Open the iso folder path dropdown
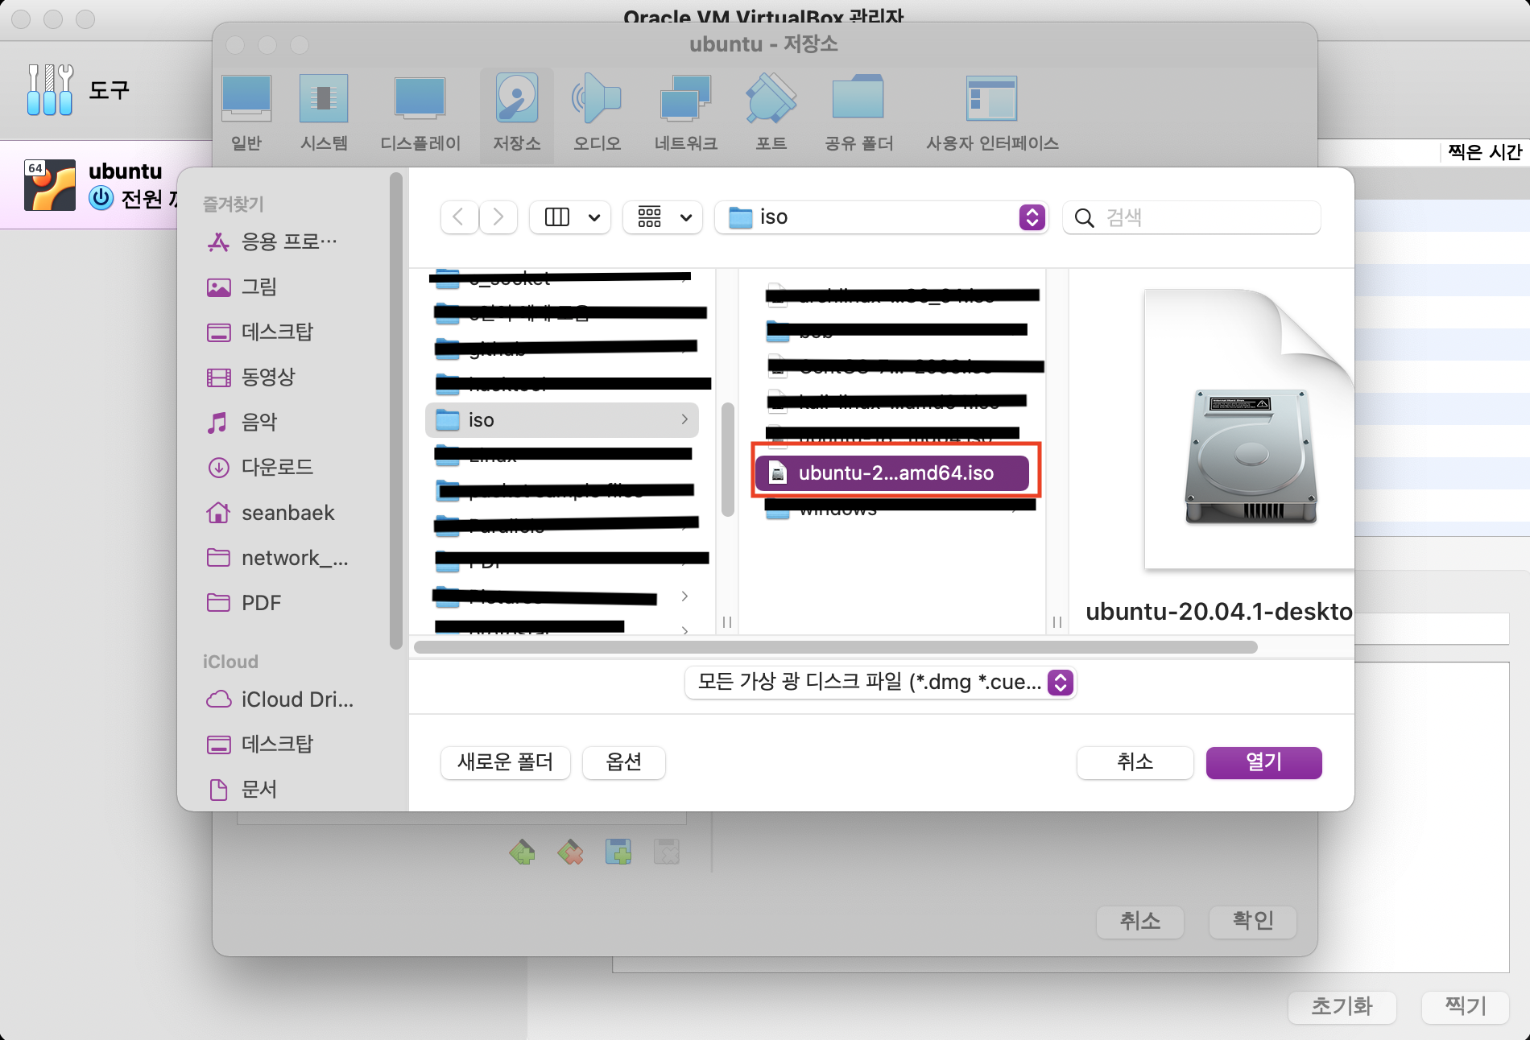This screenshot has width=1530, height=1040. 881,217
